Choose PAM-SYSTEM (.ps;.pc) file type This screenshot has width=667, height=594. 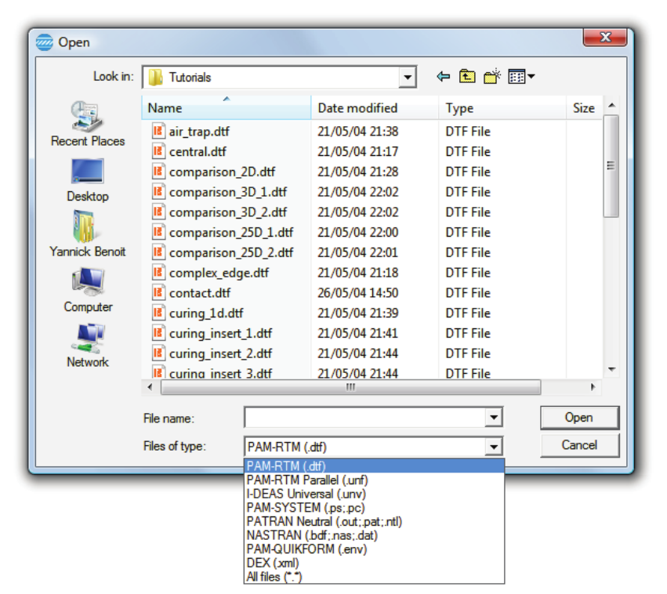(375, 508)
